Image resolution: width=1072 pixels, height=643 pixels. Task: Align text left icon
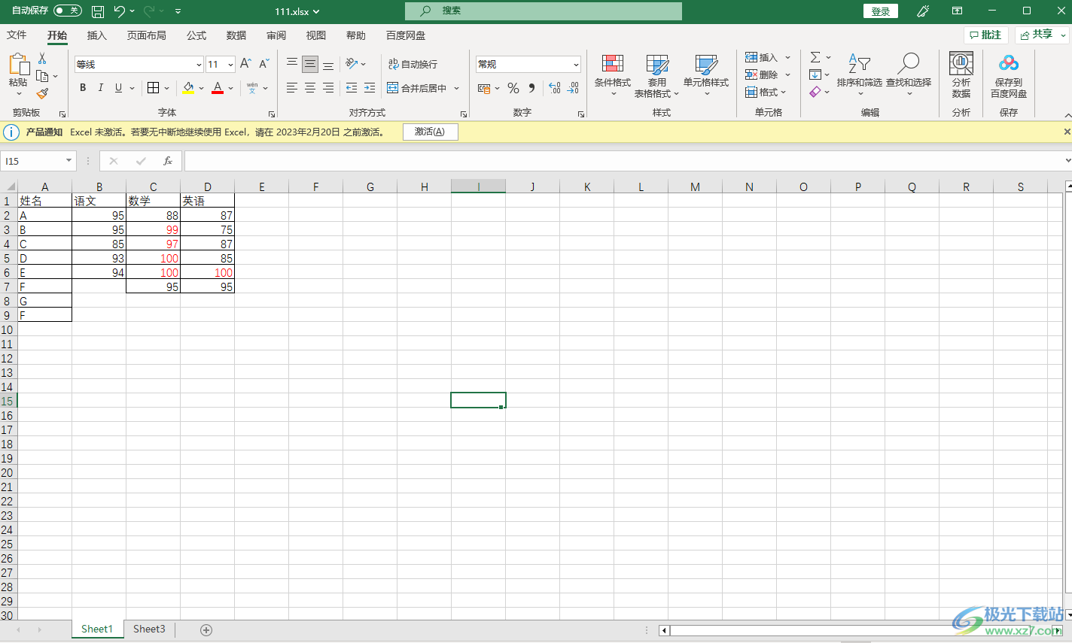coord(292,88)
